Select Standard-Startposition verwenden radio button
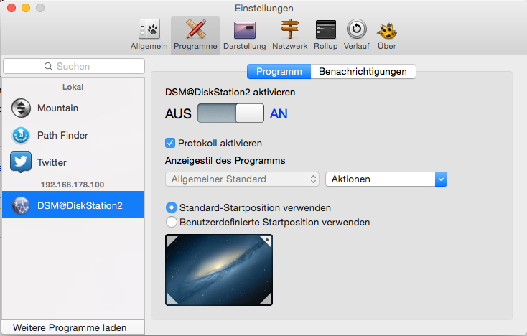The height and width of the screenshot is (336, 527). pyautogui.click(x=172, y=207)
